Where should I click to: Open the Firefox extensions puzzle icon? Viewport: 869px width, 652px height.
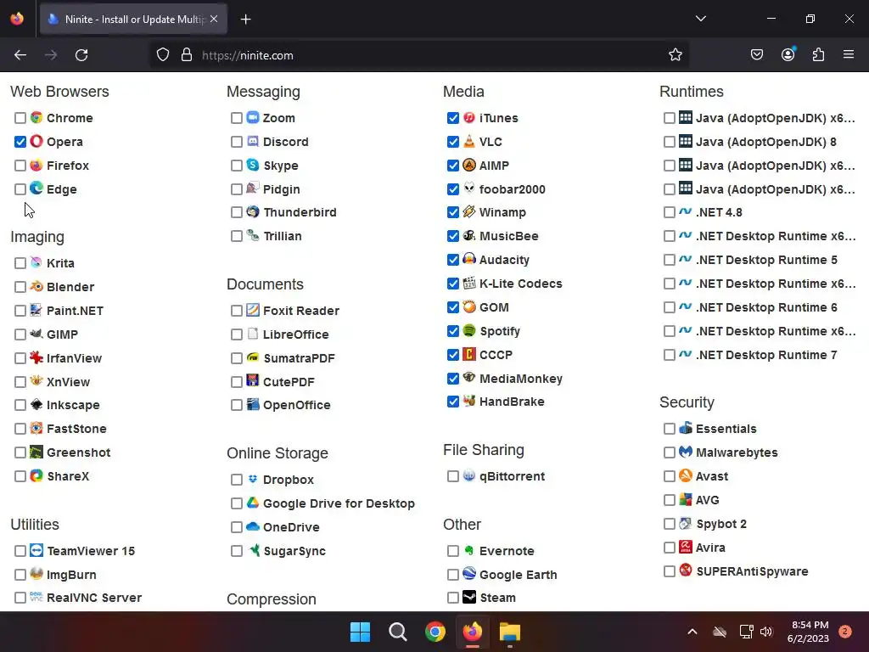point(818,55)
